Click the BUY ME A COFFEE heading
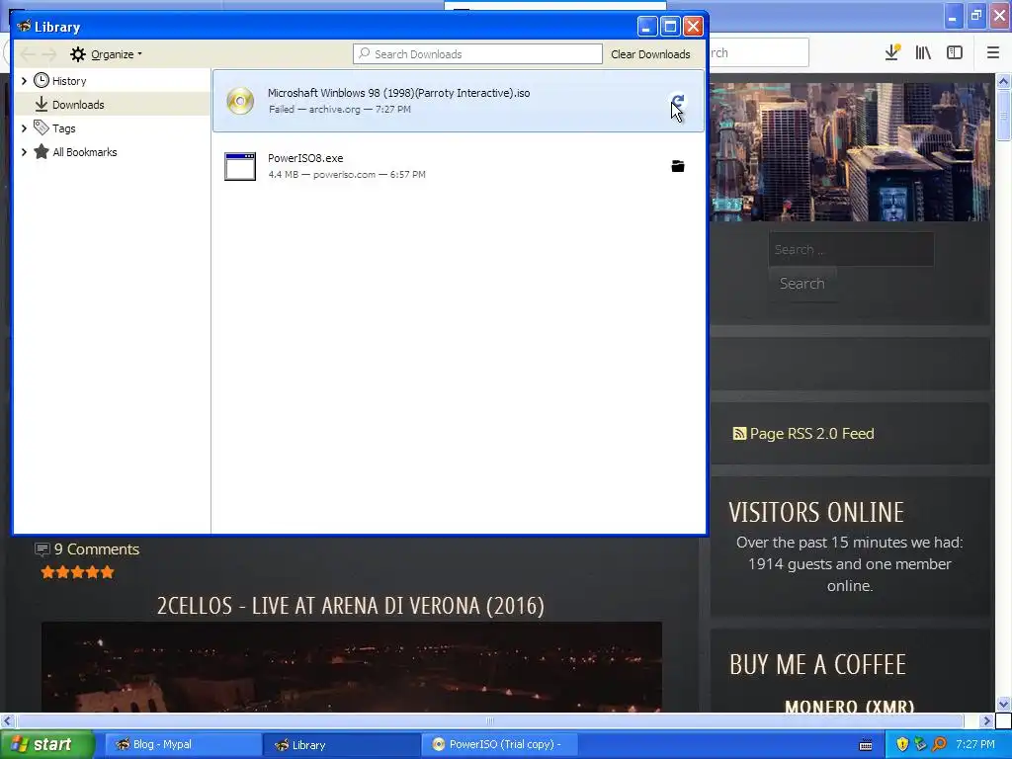Viewport: 1012px width, 759px height. pos(817,665)
